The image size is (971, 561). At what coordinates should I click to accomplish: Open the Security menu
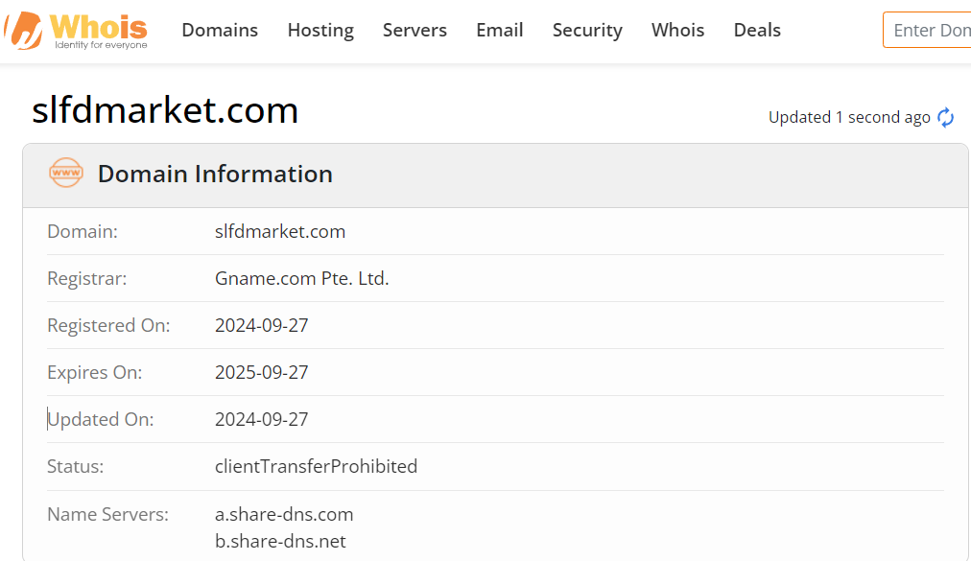coord(587,30)
